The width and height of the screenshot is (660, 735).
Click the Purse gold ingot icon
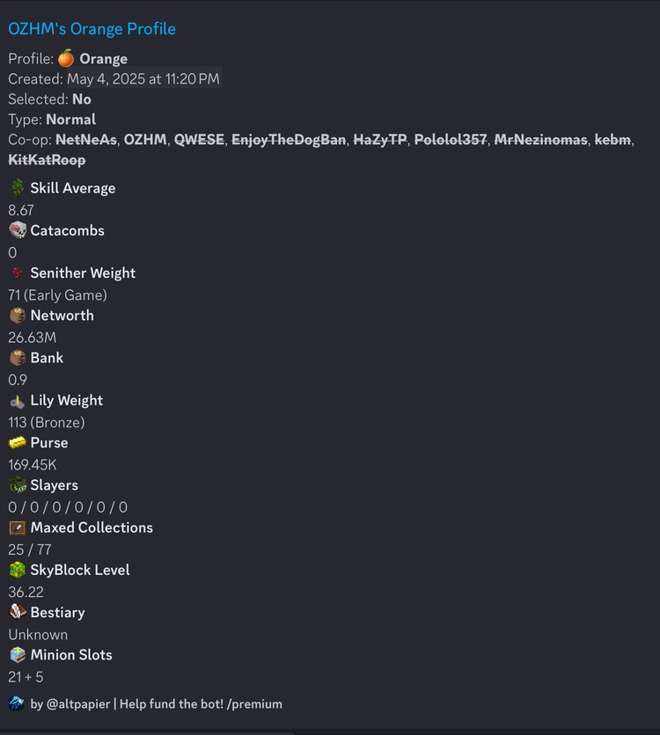(18, 442)
